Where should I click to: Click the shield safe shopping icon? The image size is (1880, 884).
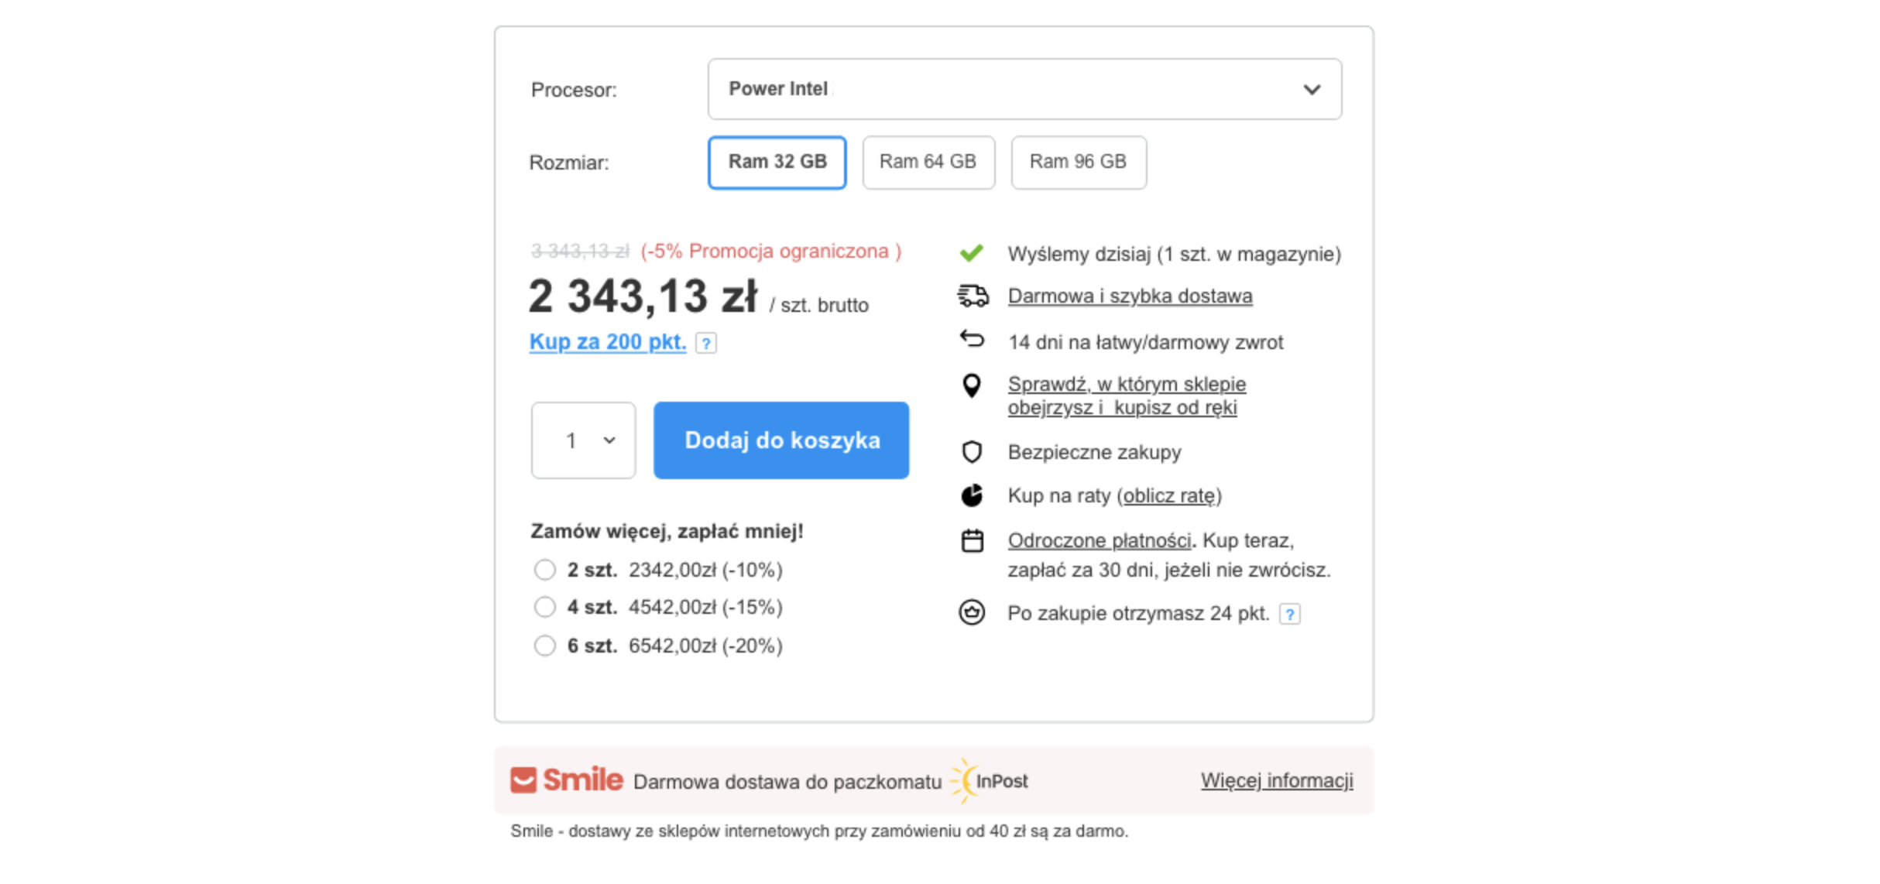[972, 452]
